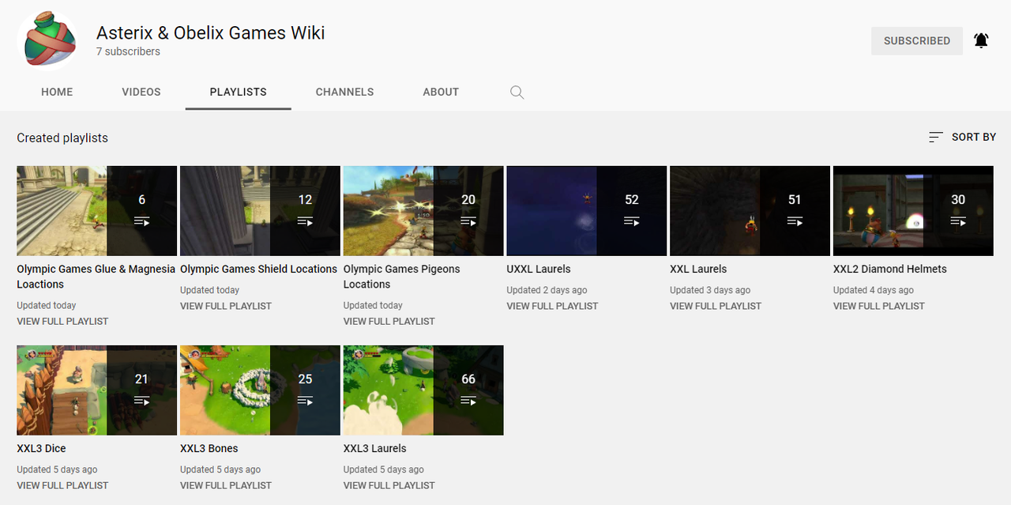The image size is (1011, 505).
Task: Click video count 52 on UXXL Laurels
Action: click(x=632, y=200)
